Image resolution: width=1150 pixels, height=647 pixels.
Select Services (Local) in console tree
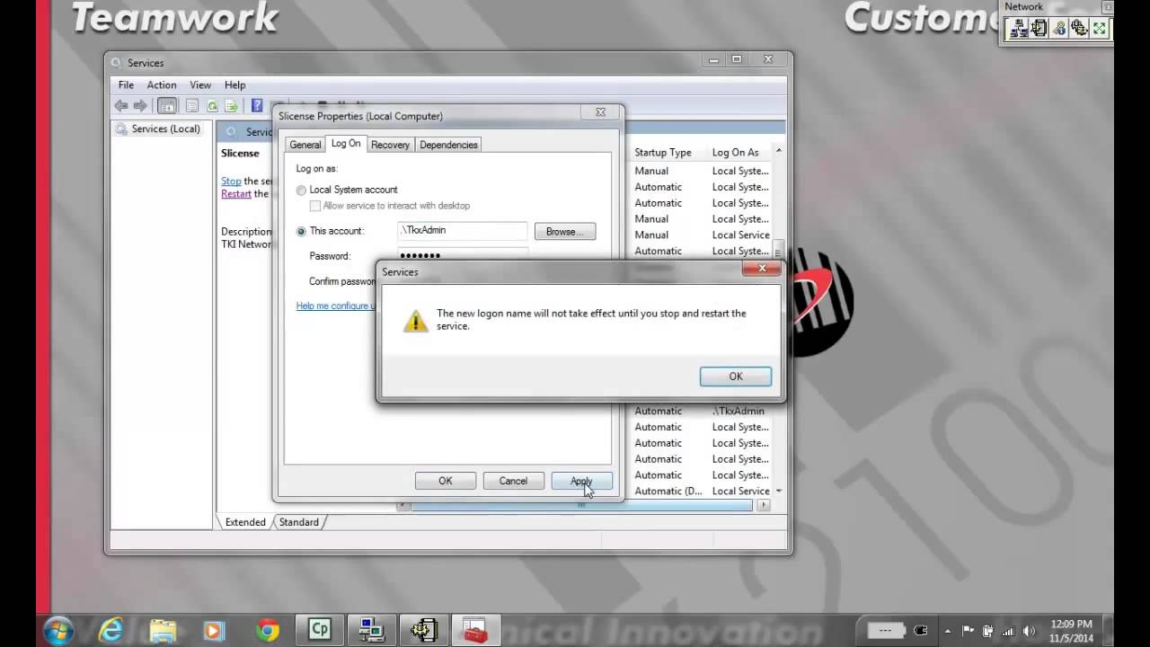click(x=157, y=129)
